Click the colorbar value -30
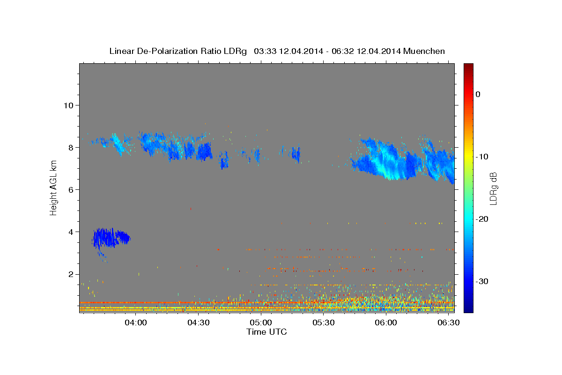Screen dimensions: 562x375 point(482,281)
